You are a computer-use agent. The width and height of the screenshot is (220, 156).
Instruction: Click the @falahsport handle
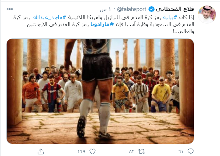pos(132,9)
